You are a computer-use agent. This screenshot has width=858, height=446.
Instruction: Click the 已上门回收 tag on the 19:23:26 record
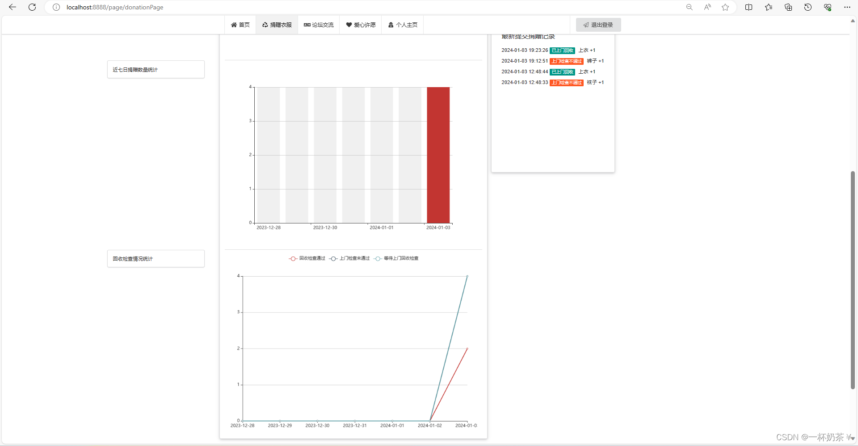coord(562,50)
